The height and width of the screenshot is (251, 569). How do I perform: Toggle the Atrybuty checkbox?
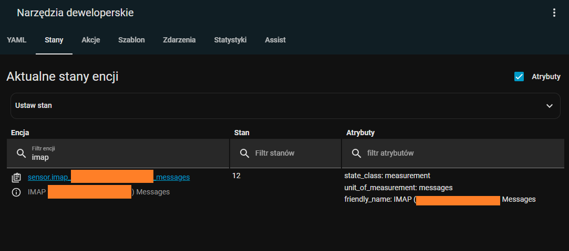519,77
